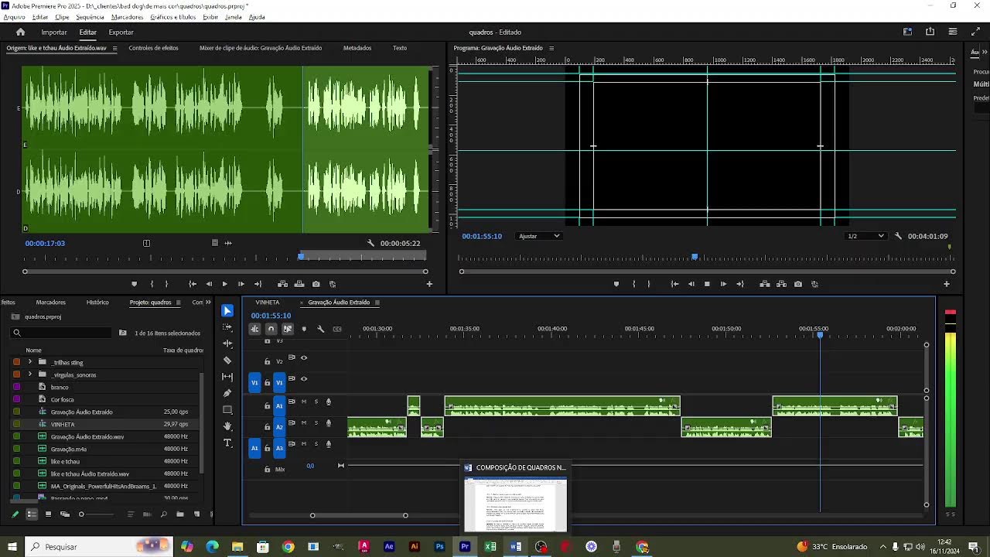Click Program monitor playhead marker
990x557 pixels.
click(x=695, y=257)
